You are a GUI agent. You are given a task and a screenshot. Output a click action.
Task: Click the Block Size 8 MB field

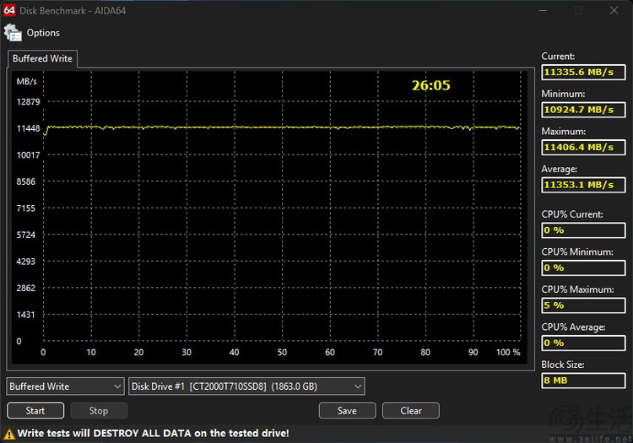(x=583, y=381)
